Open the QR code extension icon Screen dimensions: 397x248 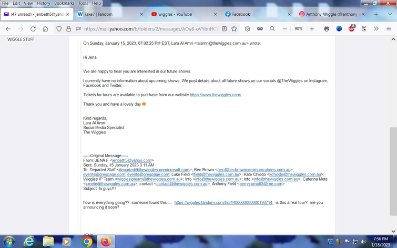pos(364,29)
